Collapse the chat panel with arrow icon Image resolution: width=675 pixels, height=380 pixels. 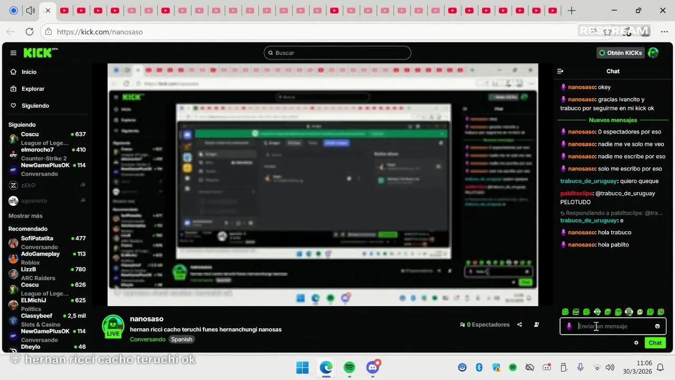560,71
